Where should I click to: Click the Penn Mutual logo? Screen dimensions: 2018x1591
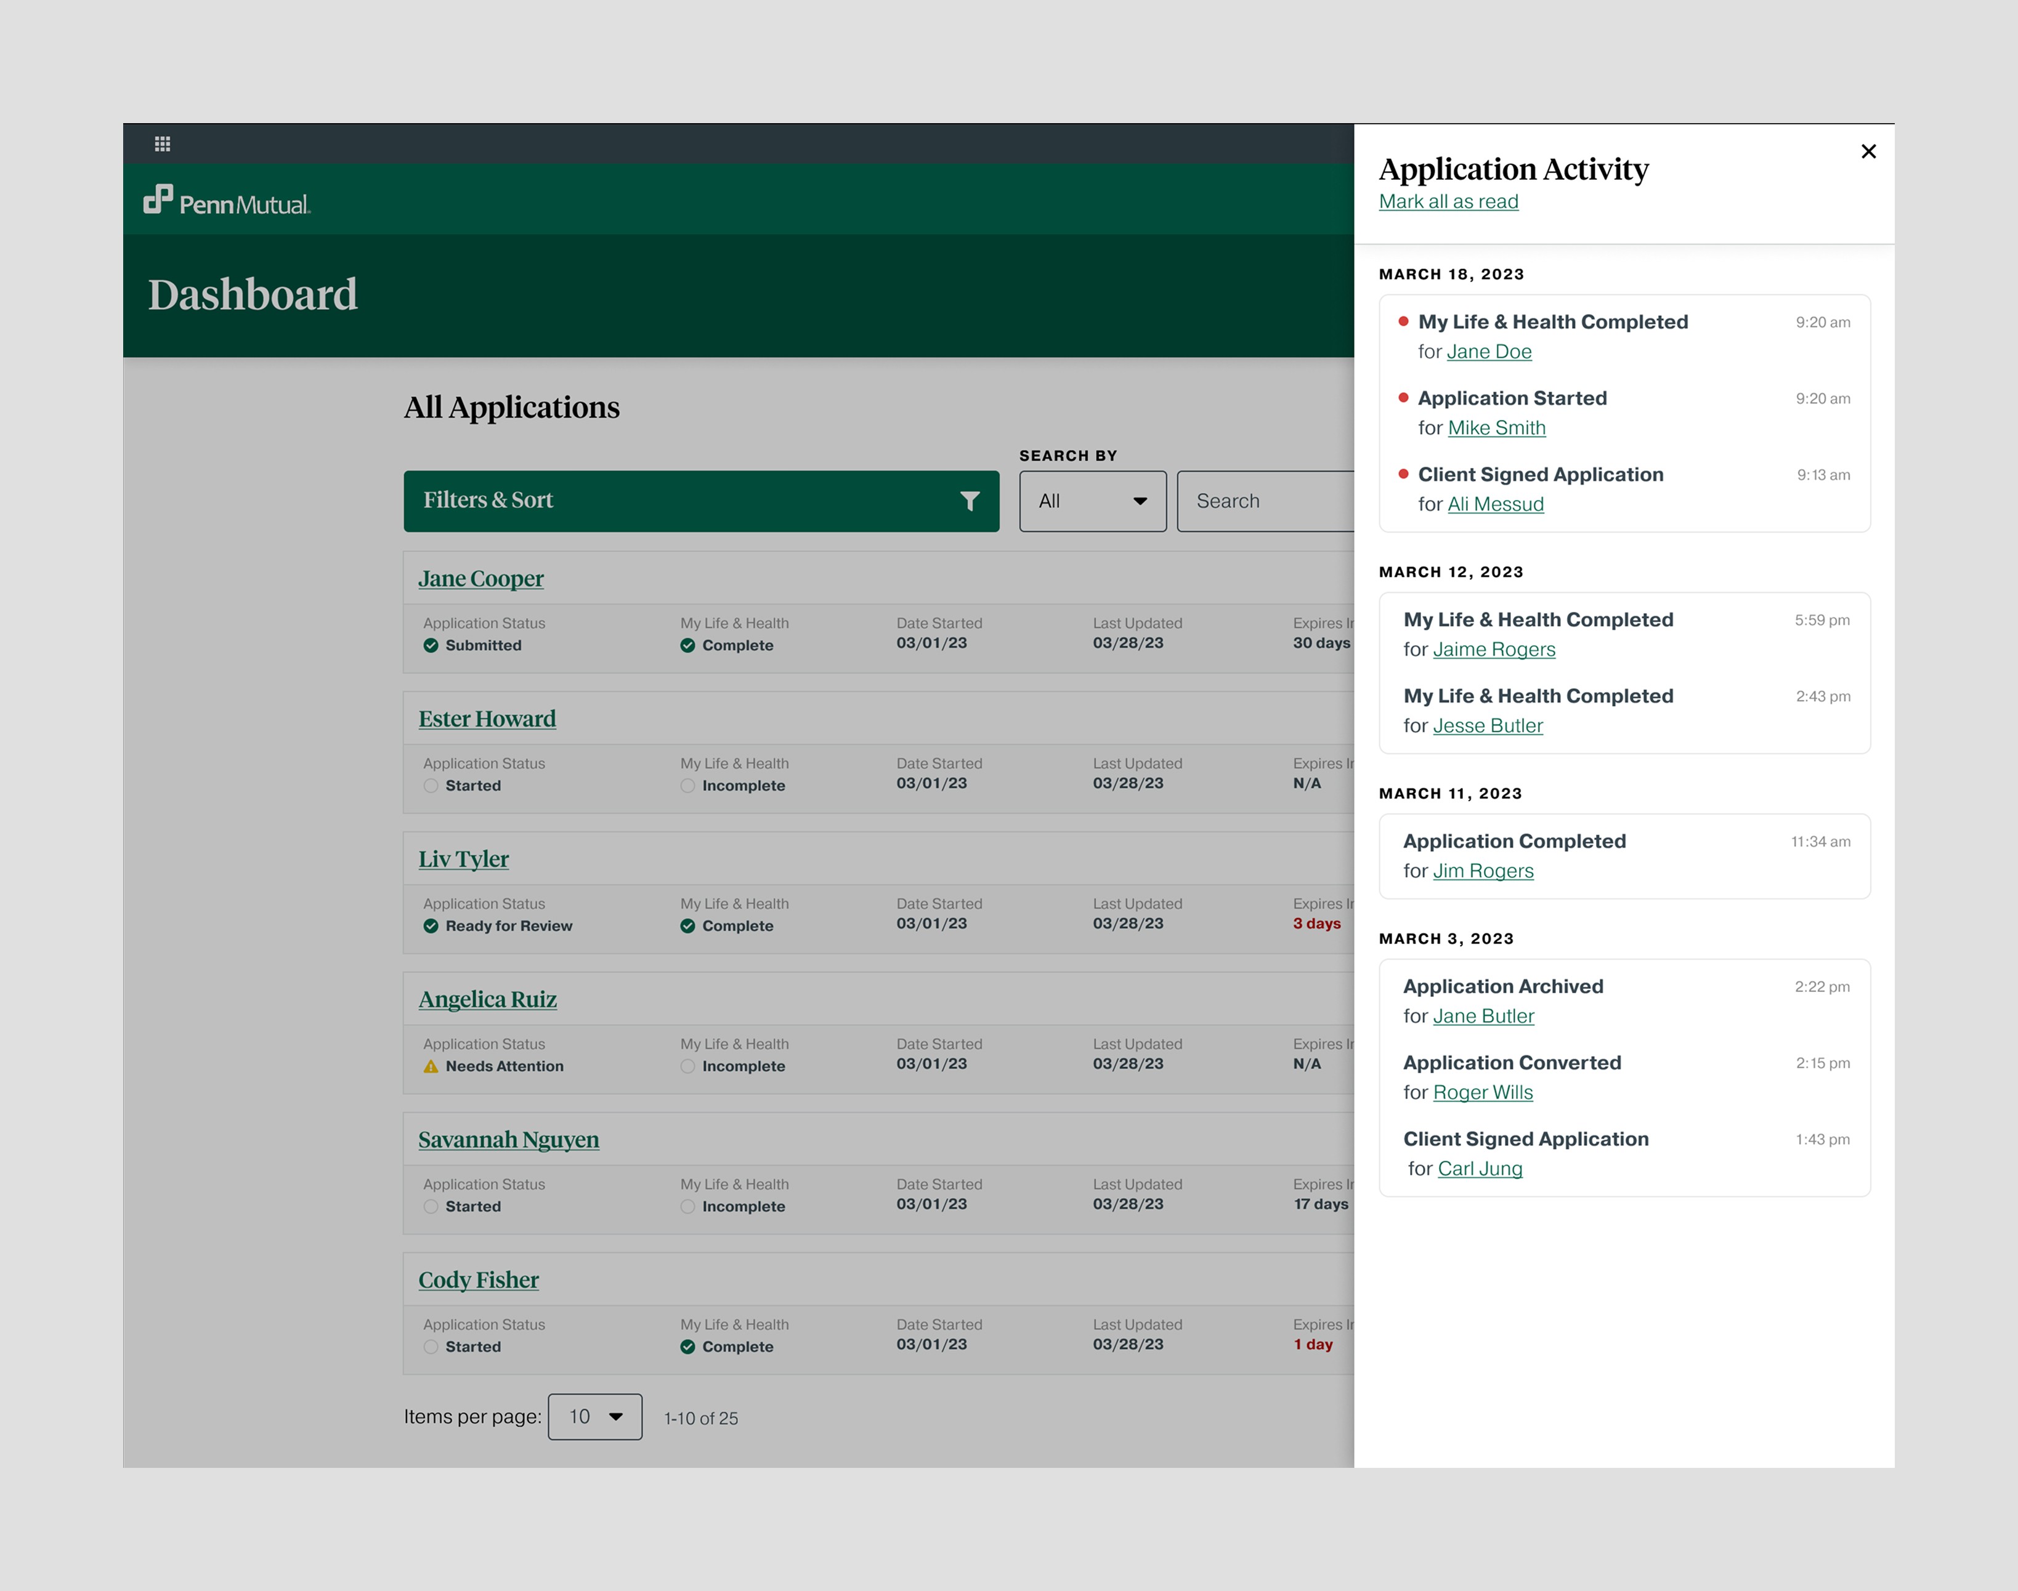[x=227, y=200]
